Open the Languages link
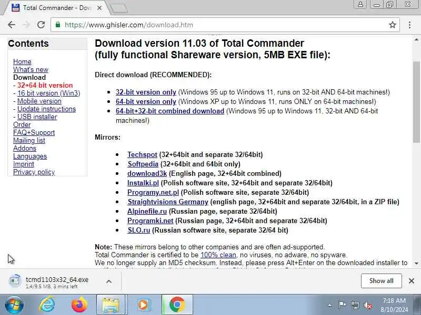 tap(30, 156)
